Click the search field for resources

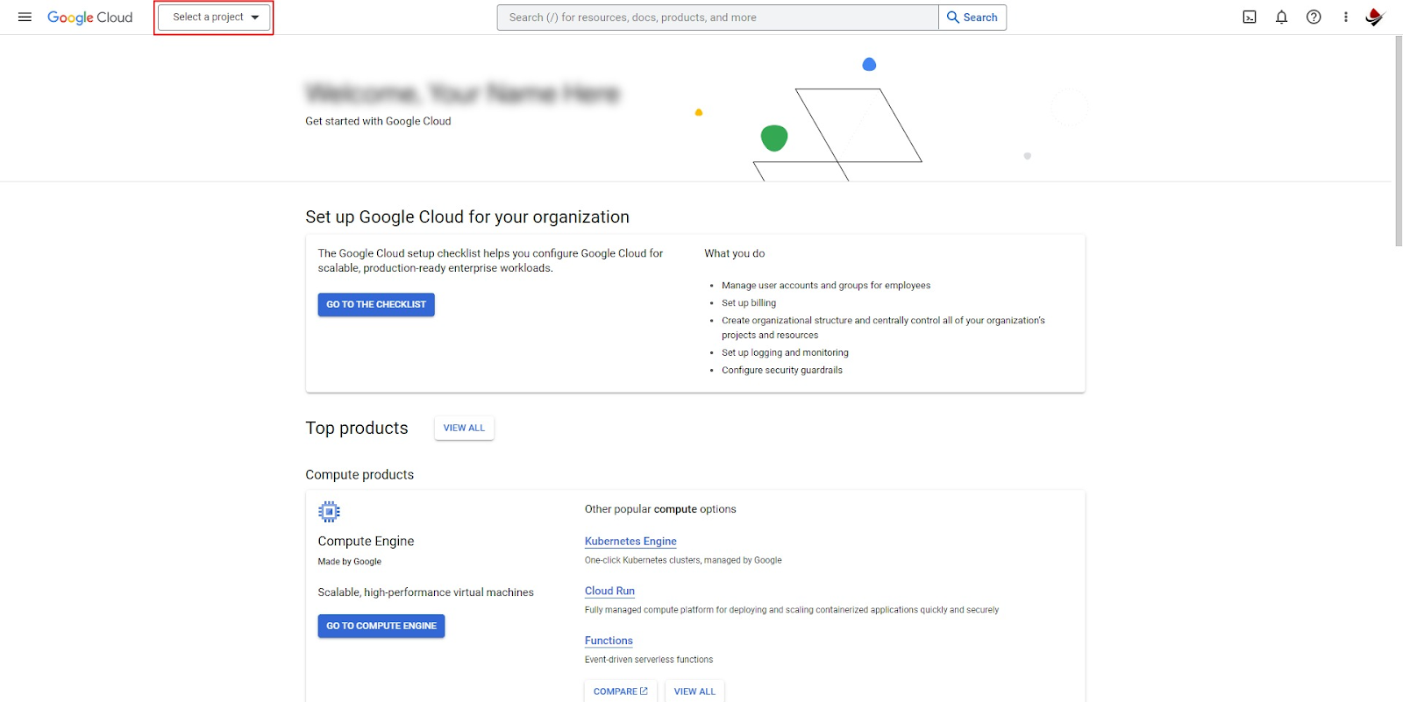tap(717, 18)
